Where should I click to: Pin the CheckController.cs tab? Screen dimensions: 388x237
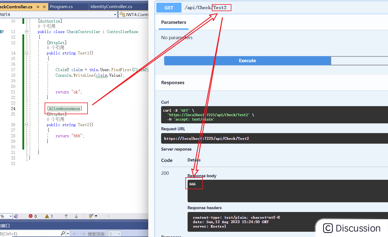tap(38, 7)
